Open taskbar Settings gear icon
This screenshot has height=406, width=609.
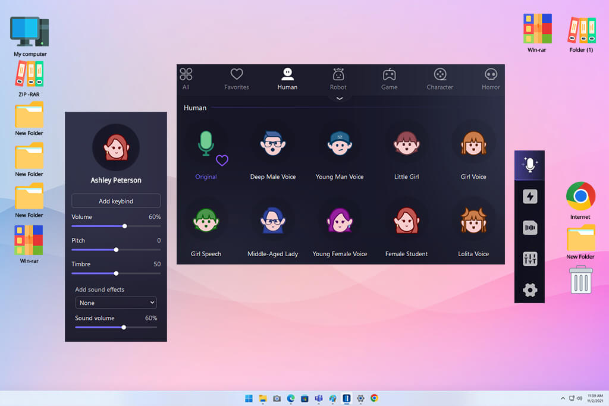click(360, 398)
